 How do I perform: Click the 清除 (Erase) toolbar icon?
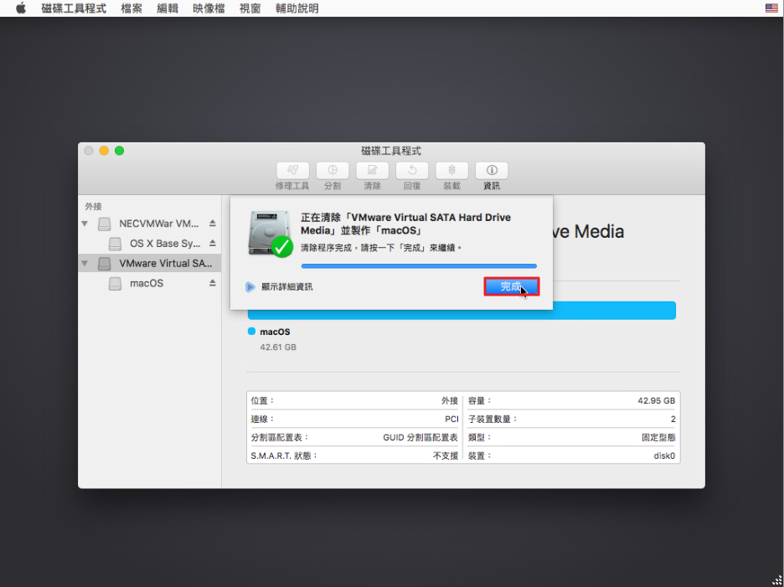[x=372, y=171]
